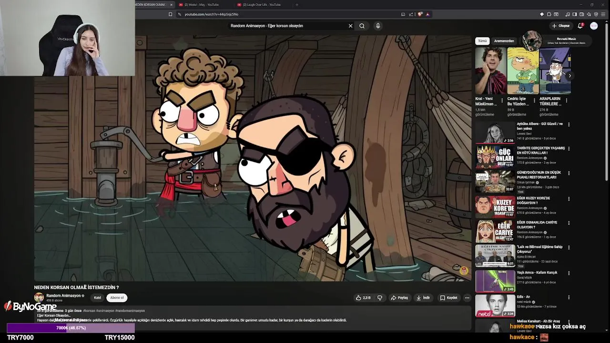Open options for Kral - Yeni Müslüman short

point(502,101)
